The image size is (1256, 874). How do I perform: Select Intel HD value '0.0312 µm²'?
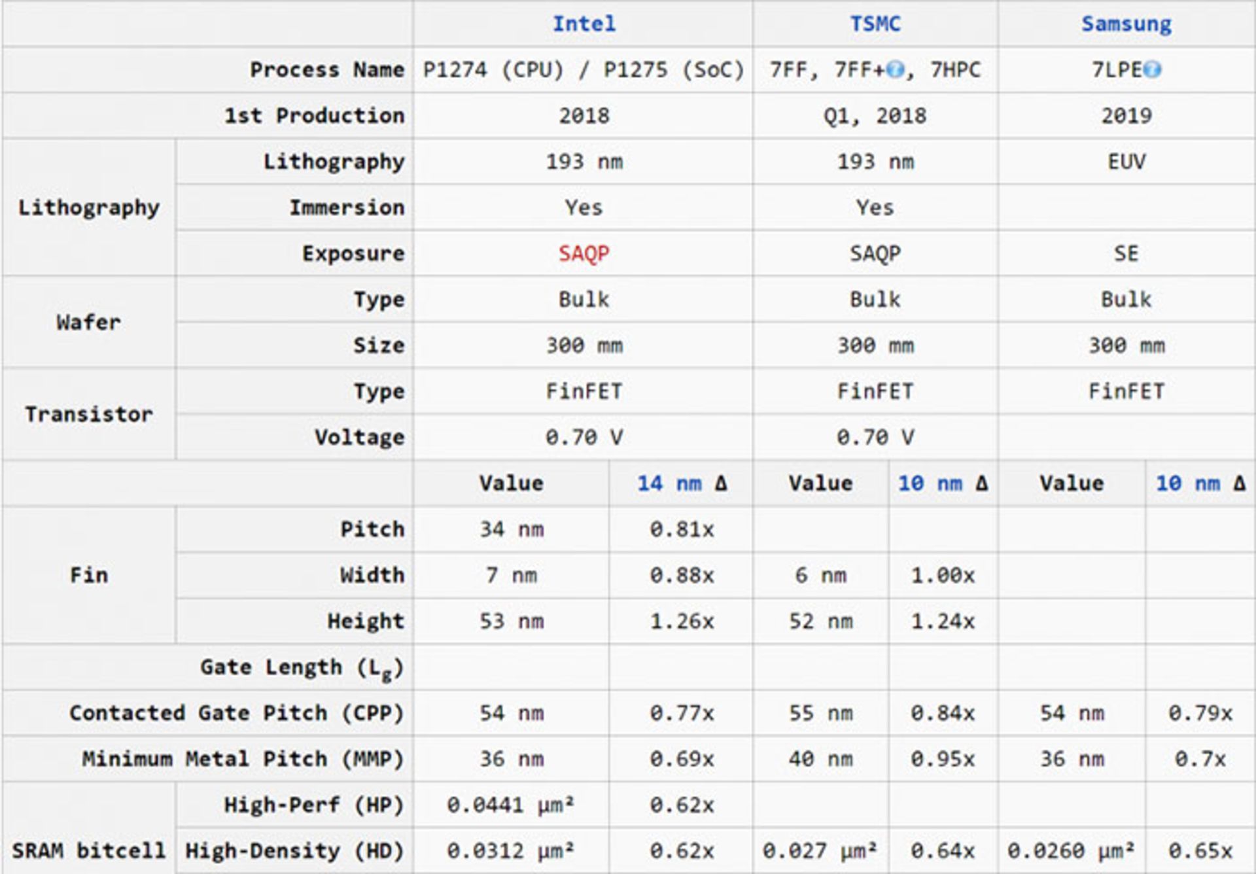tap(512, 851)
